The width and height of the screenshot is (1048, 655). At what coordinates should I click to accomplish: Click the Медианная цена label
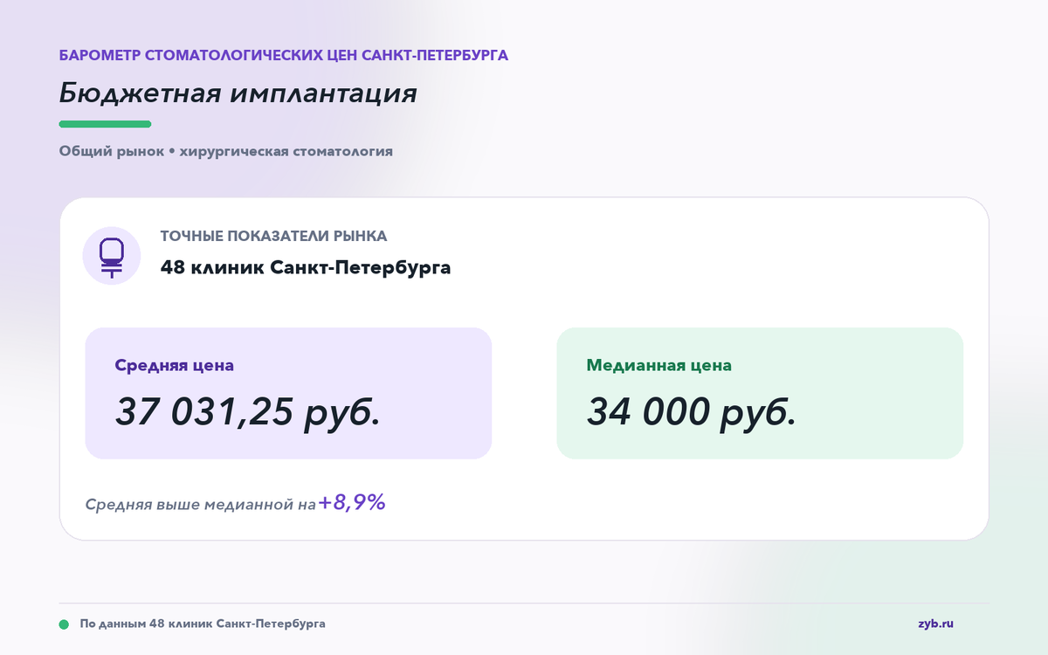pos(659,365)
